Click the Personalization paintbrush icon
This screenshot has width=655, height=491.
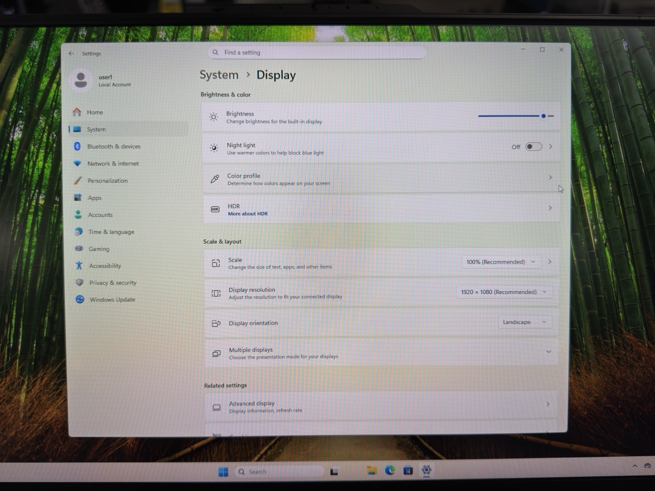(x=78, y=180)
